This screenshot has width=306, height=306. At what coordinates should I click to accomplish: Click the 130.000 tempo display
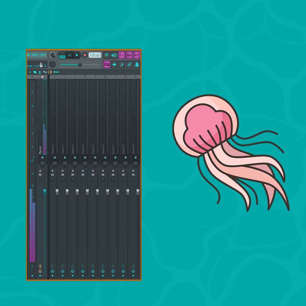[94, 55]
